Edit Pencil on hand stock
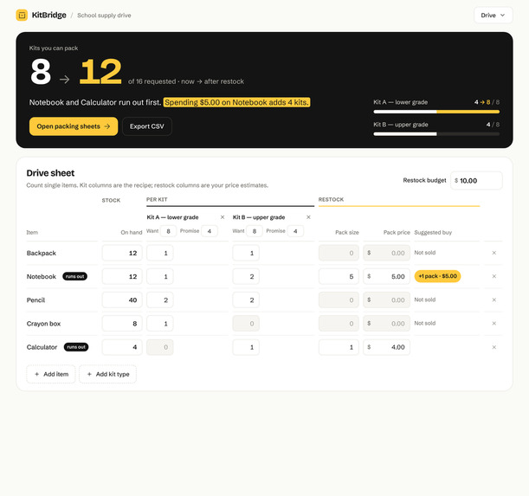 point(122,300)
